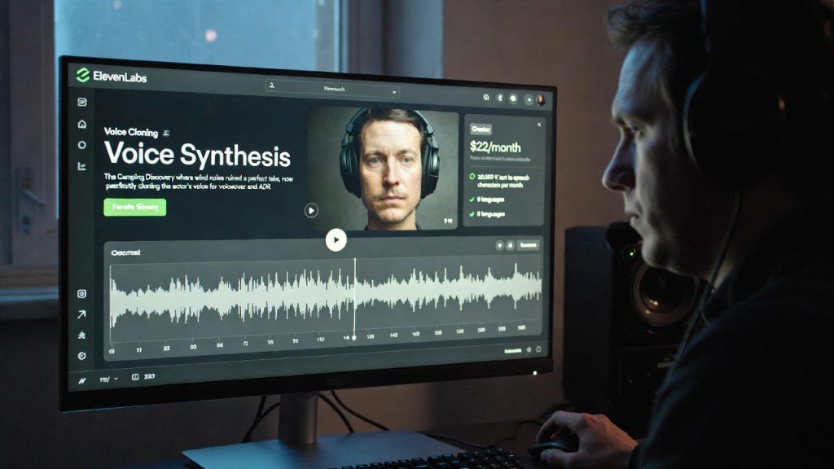Click the $22/month price text
This screenshot has height=469, width=834.
click(x=495, y=147)
